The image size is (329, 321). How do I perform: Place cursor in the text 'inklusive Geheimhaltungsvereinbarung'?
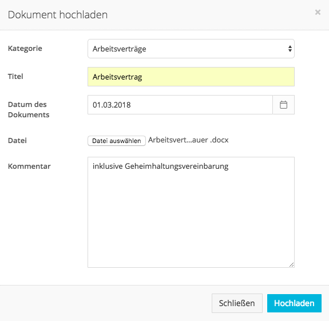click(x=161, y=166)
